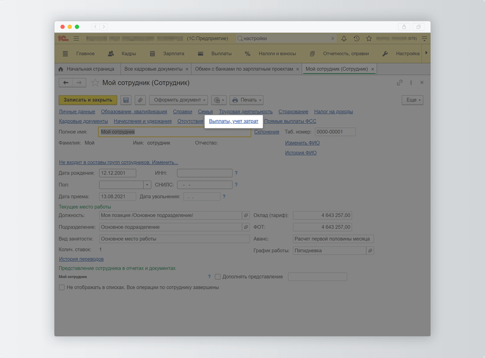Go to the Начальная страница home tab

coord(86,69)
